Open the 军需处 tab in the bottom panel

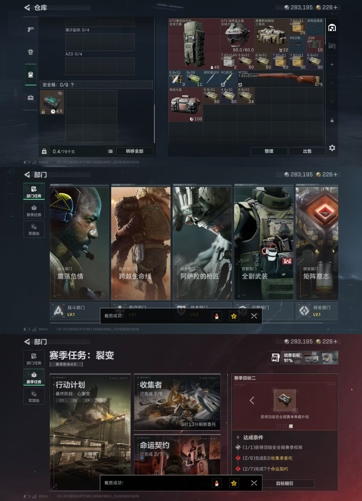coord(34,396)
